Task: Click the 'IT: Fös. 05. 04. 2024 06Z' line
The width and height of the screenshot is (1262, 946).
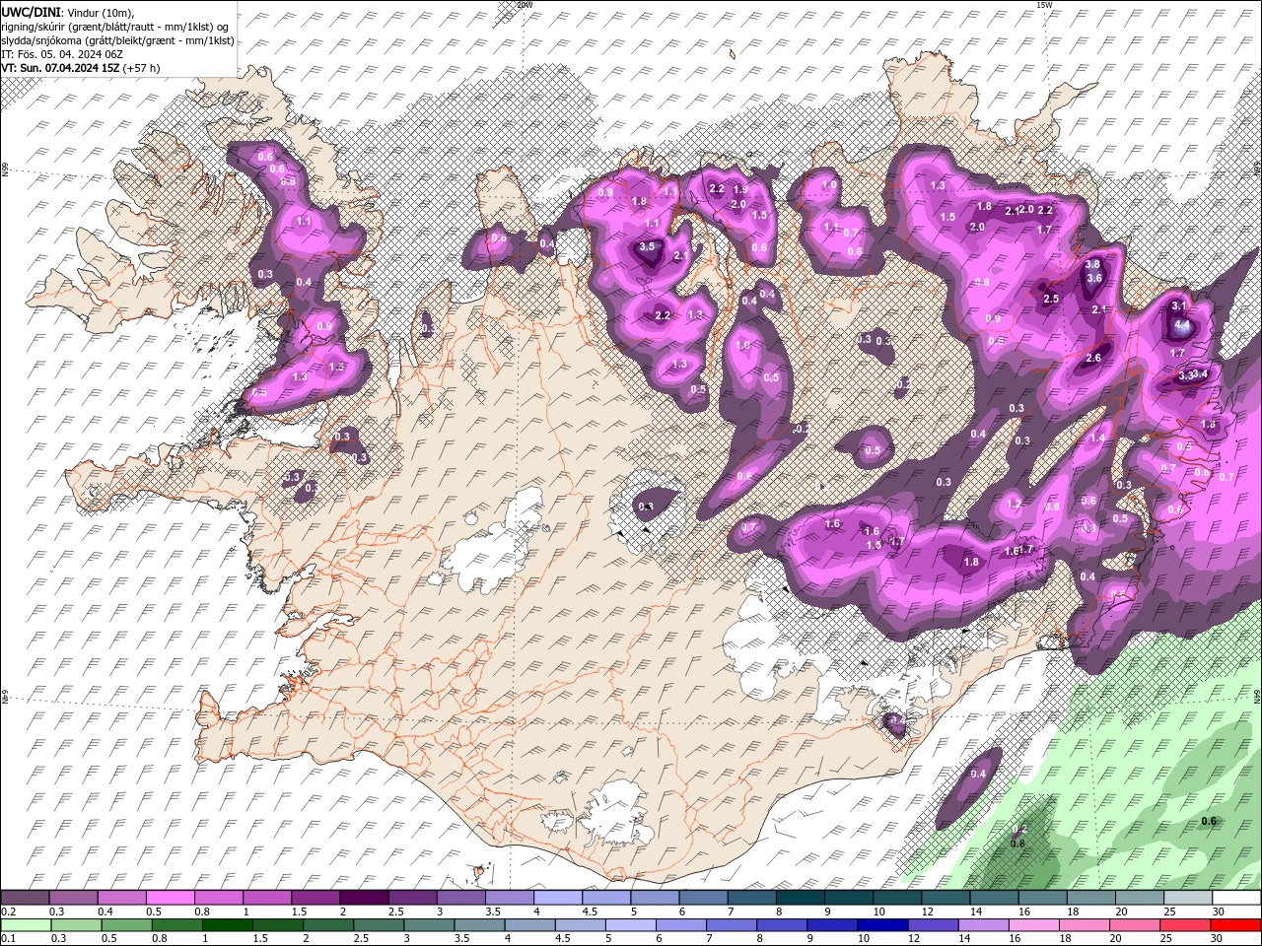Action: point(61,54)
